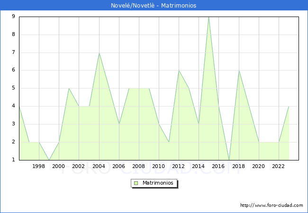This screenshot has width=308, height=213.
Task: Click the 2000 x-axis label
Action: (59, 167)
